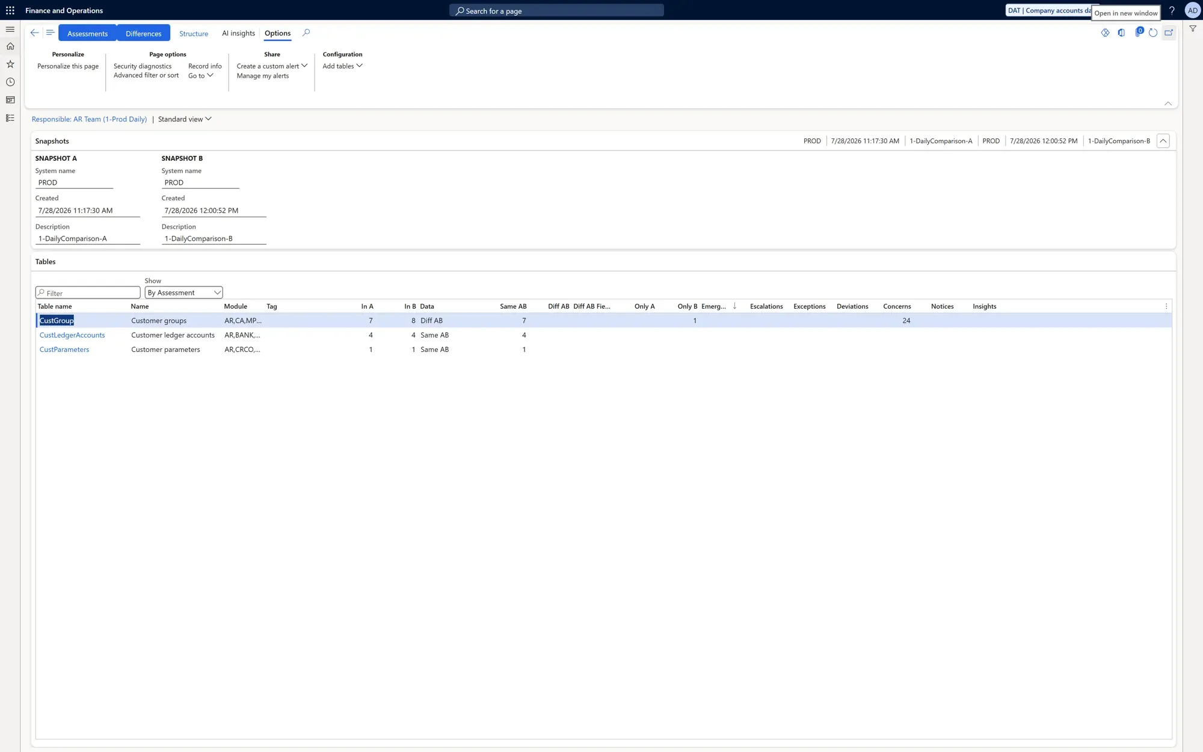Click Snapshot A System name field
The width and height of the screenshot is (1203, 752).
(x=74, y=182)
